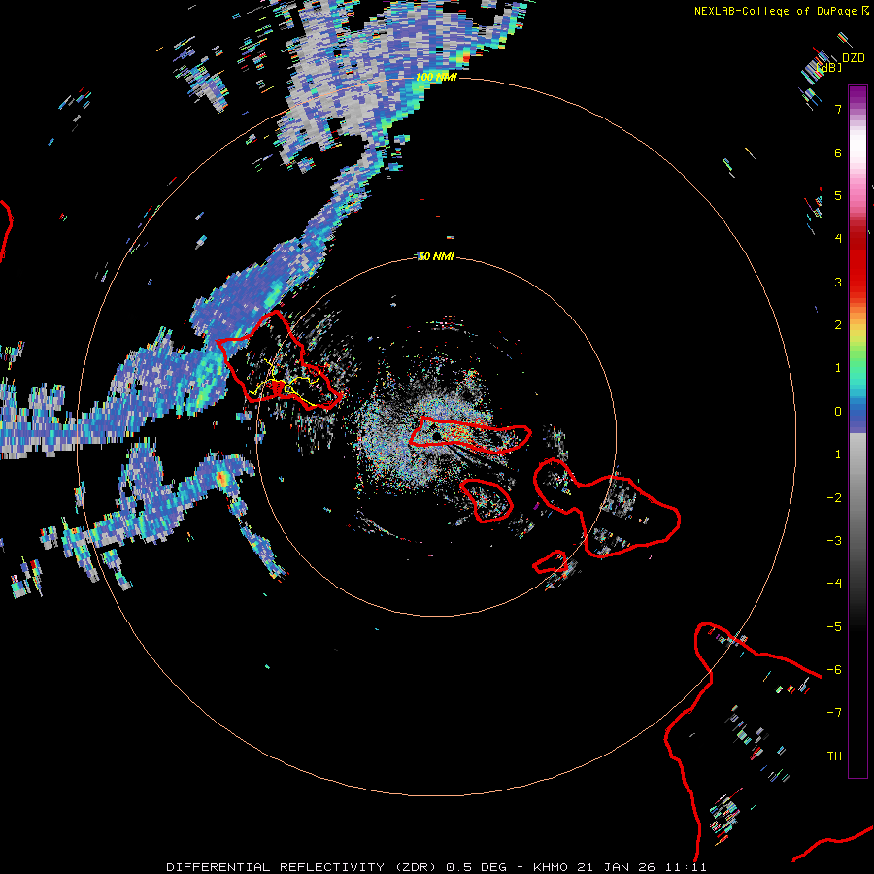Viewport: 874px width, 874px height.
Task: Click the 4 value on the color scale
Action: coord(838,239)
